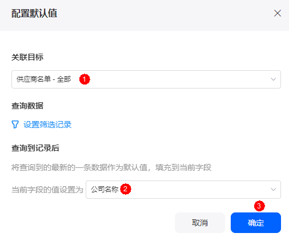Viewport: 289px width, 237px height.
Task: Click red marker number 2
Action: 126,189
